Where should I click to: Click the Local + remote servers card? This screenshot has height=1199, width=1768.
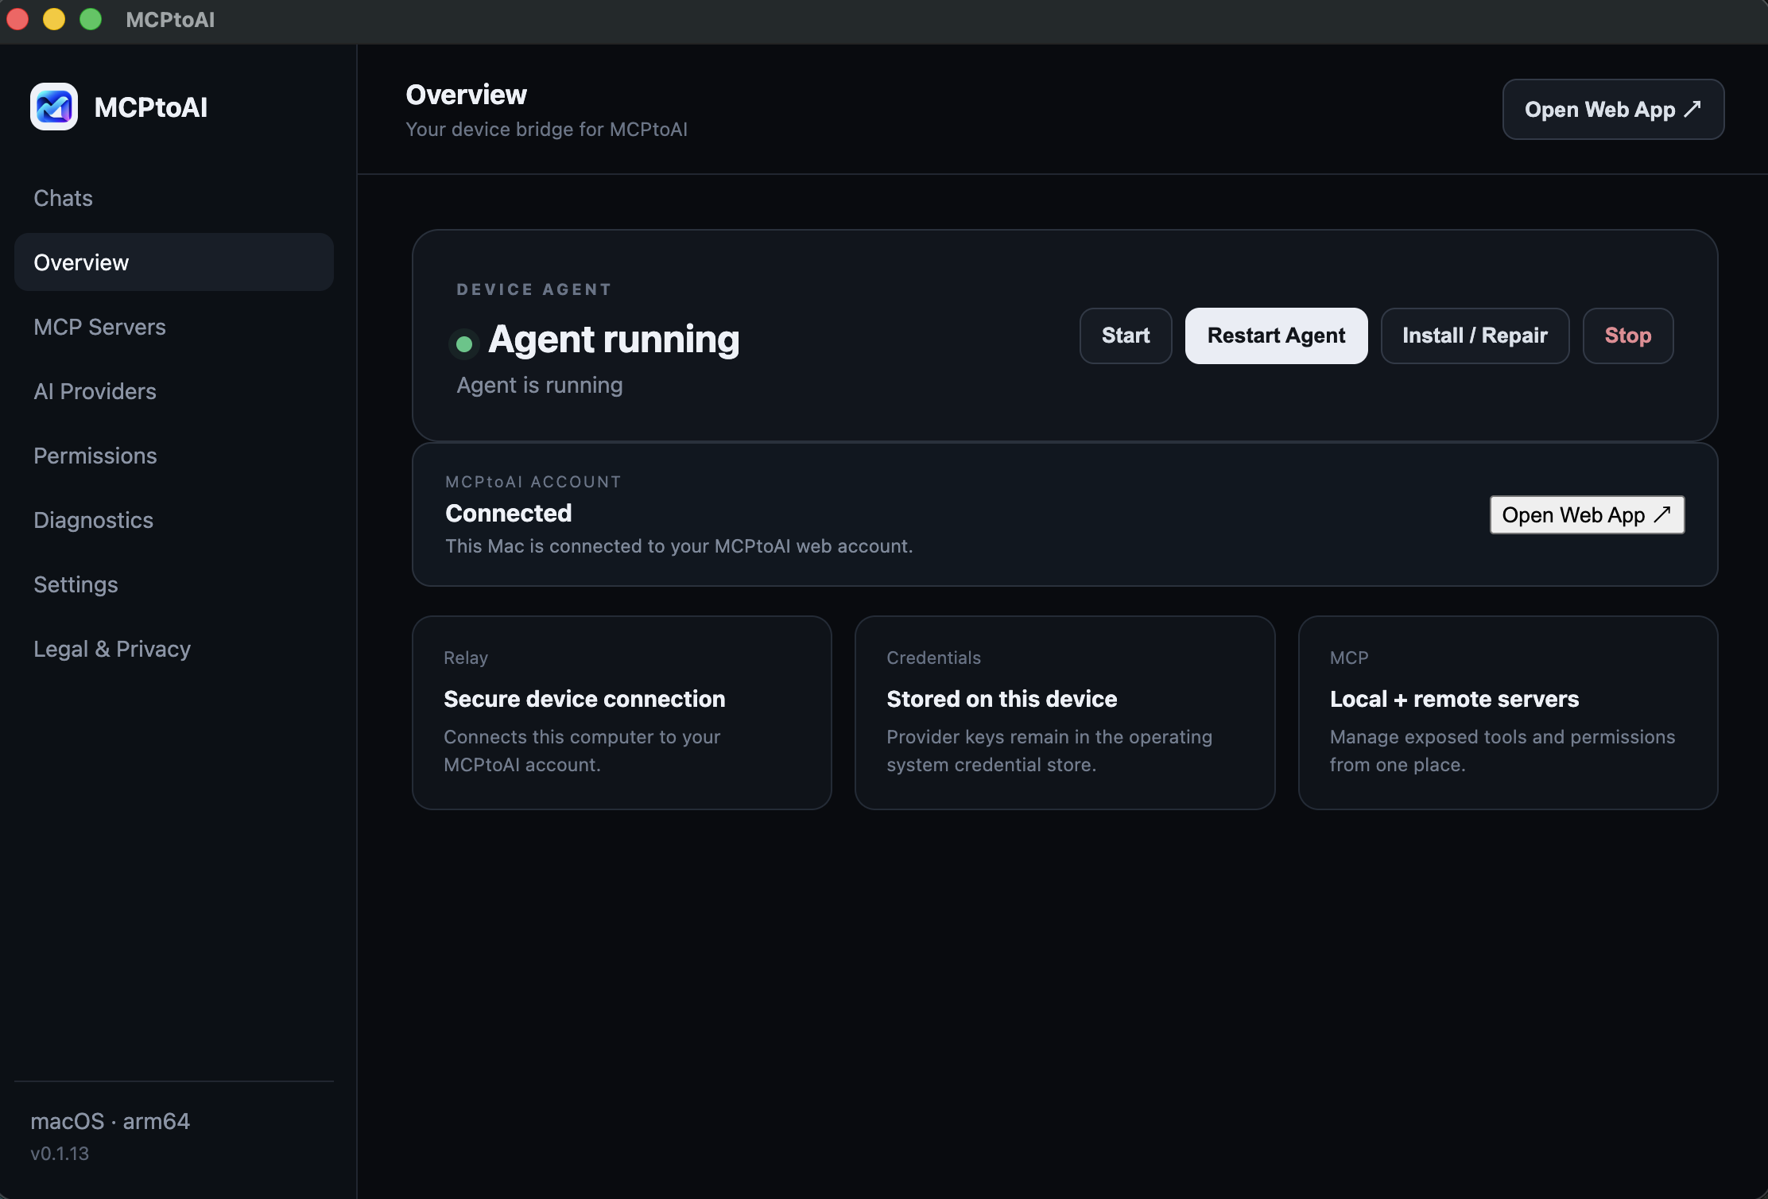(x=1508, y=712)
